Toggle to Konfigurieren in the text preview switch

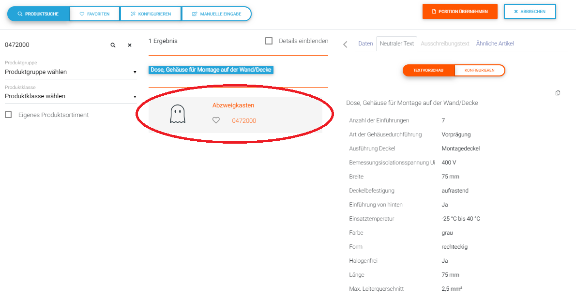(x=479, y=70)
